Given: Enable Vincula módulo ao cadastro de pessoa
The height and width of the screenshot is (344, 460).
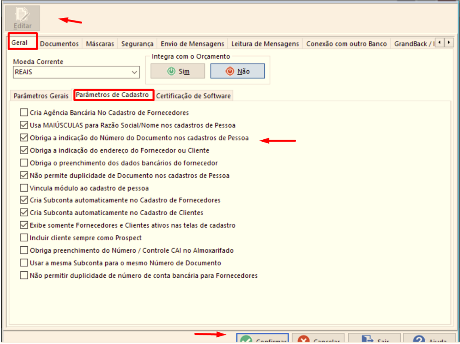Looking at the screenshot, I should [x=24, y=188].
